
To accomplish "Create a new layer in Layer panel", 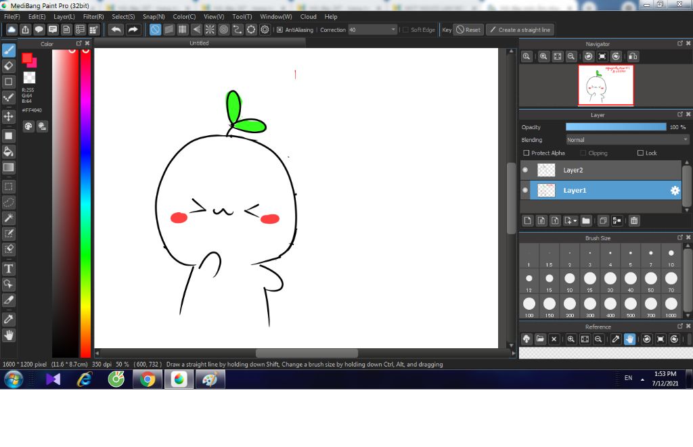I will (x=527, y=220).
